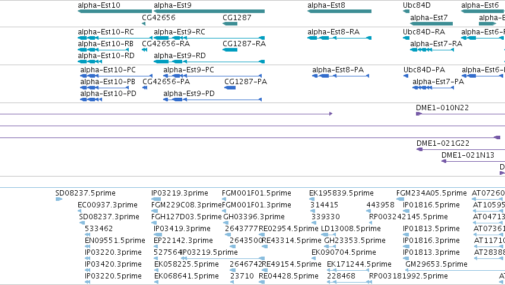Open transcript alpha-Est10-RD
Screen dimensions: 505x285
(x=90, y=62)
